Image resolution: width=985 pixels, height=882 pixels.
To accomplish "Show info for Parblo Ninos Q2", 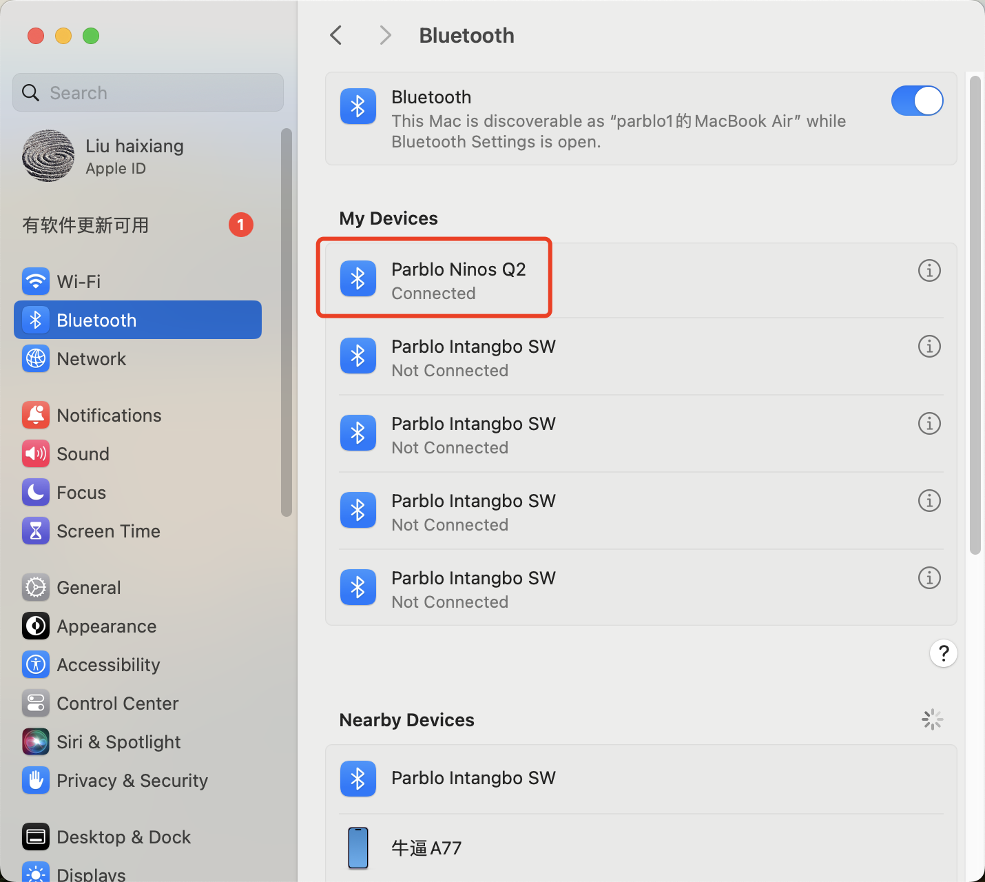I will [929, 270].
